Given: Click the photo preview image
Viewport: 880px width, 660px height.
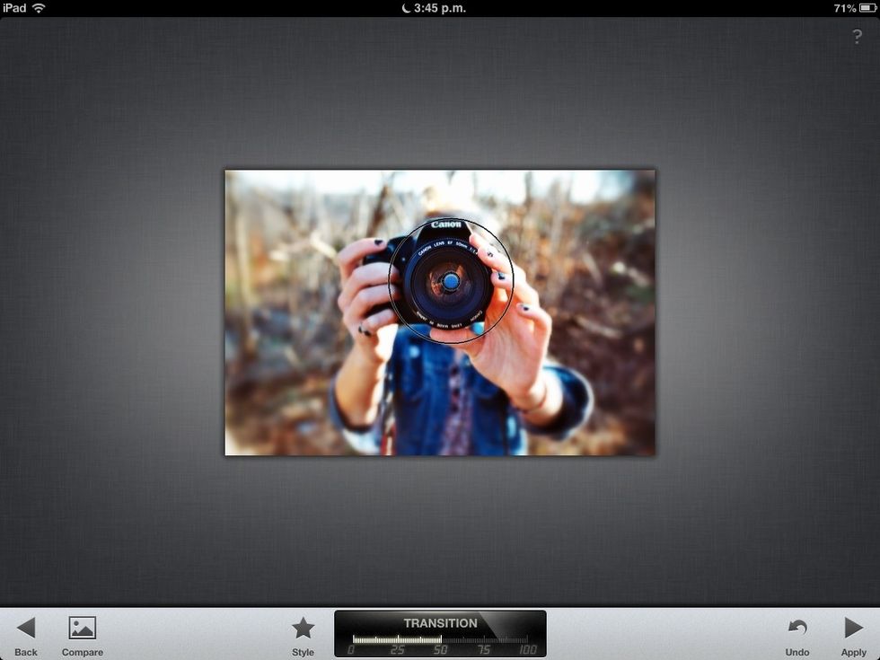Looking at the screenshot, I should pos(440,312).
